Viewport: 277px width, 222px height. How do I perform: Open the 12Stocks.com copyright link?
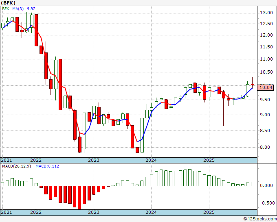[260, 219]
